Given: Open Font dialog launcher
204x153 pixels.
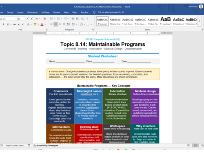Looking at the screenshot, I should tap(47, 29).
